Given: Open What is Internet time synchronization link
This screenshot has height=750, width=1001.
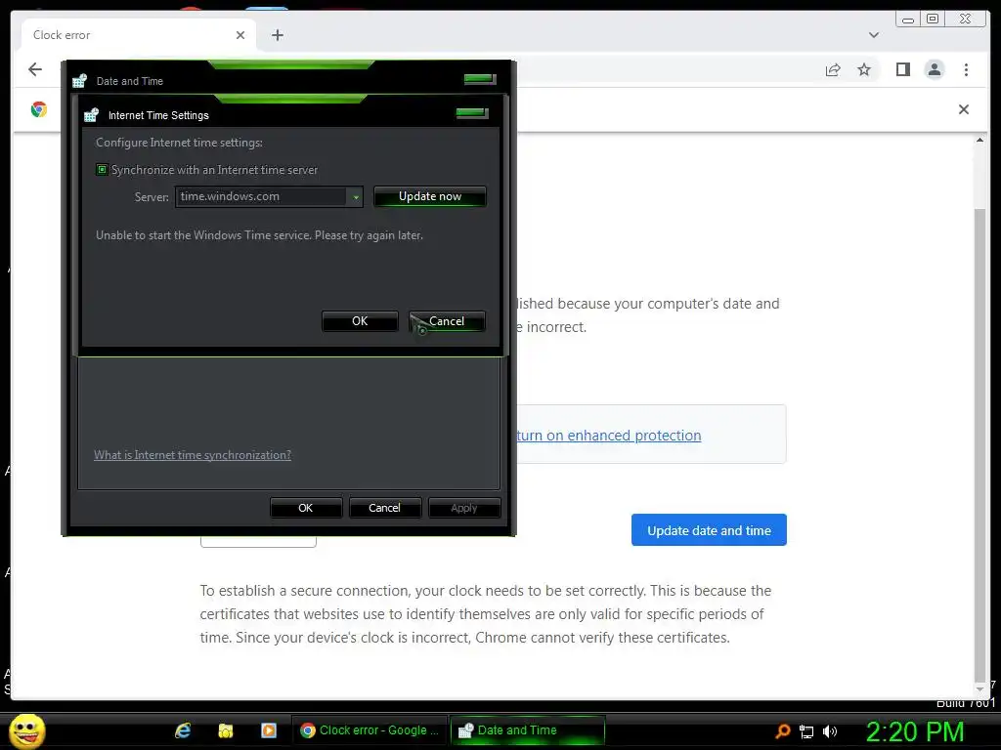Looking at the screenshot, I should coord(193,455).
